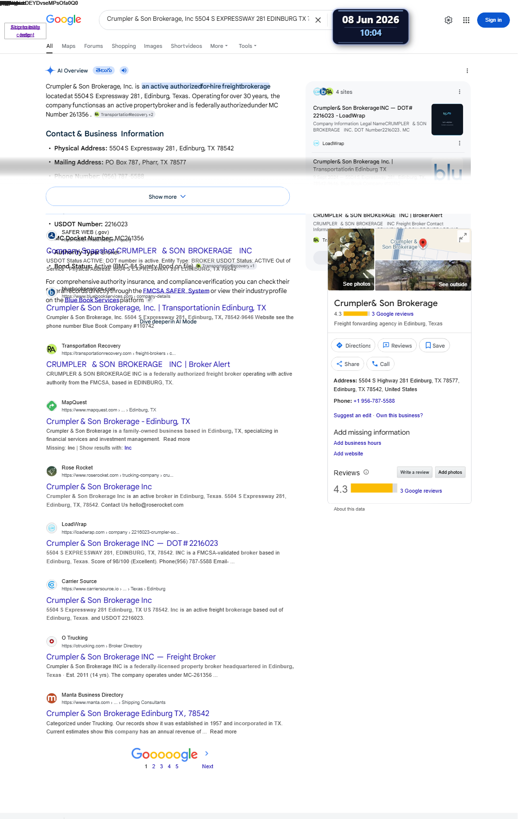Open See photos thumbnail

point(351,260)
